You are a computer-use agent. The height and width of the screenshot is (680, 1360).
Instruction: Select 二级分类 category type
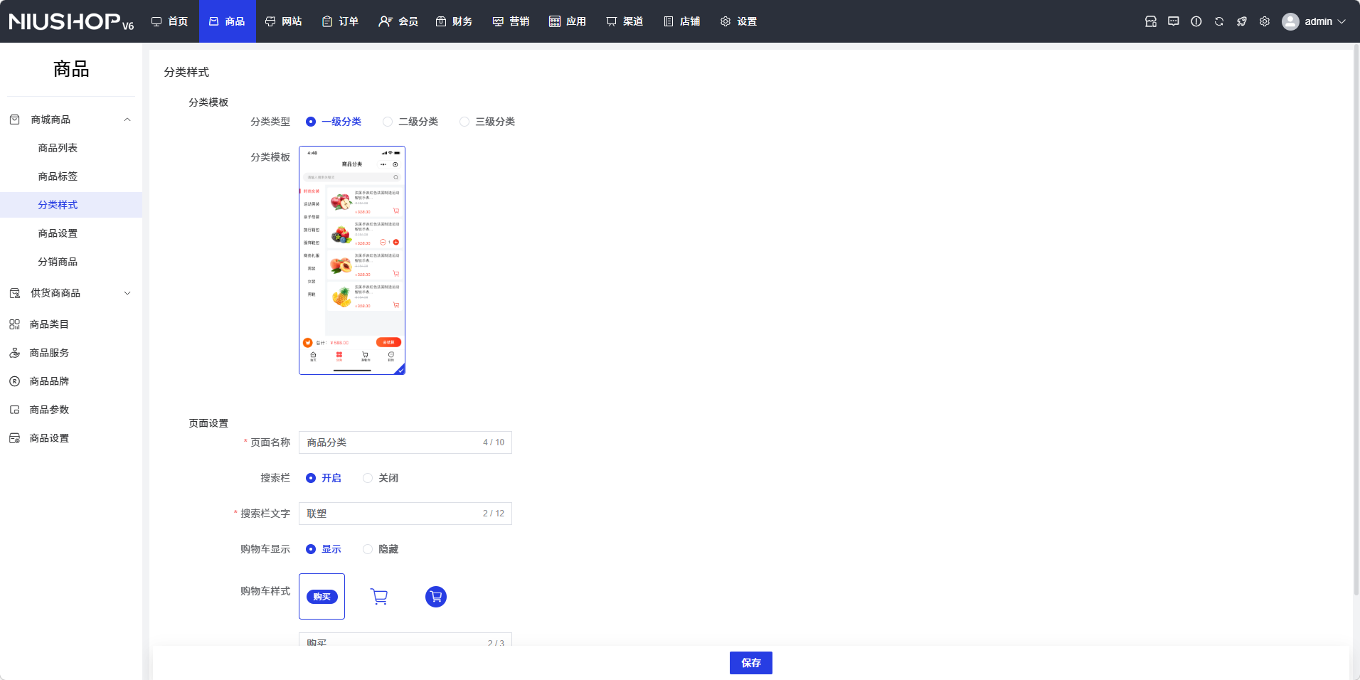388,122
